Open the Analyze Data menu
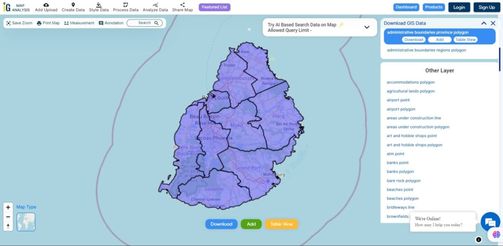This screenshot has width=503, height=246. pyautogui.click(x=155, y=5)
